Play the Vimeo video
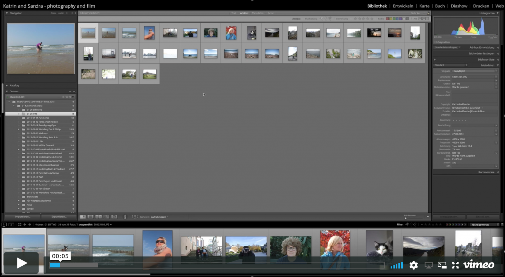 (x=22, y=263)
